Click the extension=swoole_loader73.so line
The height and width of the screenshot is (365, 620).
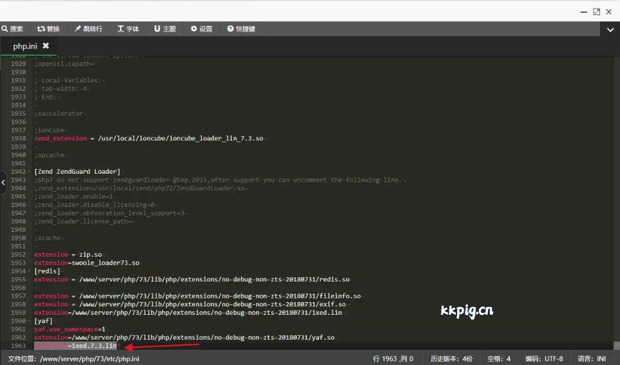(87, 263)
